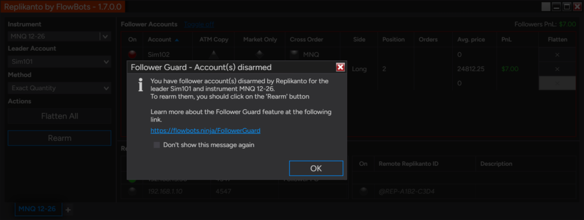Viewport: 584px width, 220px height.
Task: Click the highlighted Flatten X in third row
Action: pos(557,83)
